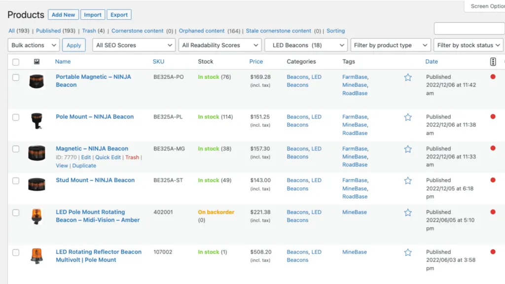Filter by Cornerstone content
This screenshot has height=284, width=505.
coord(137,31)
